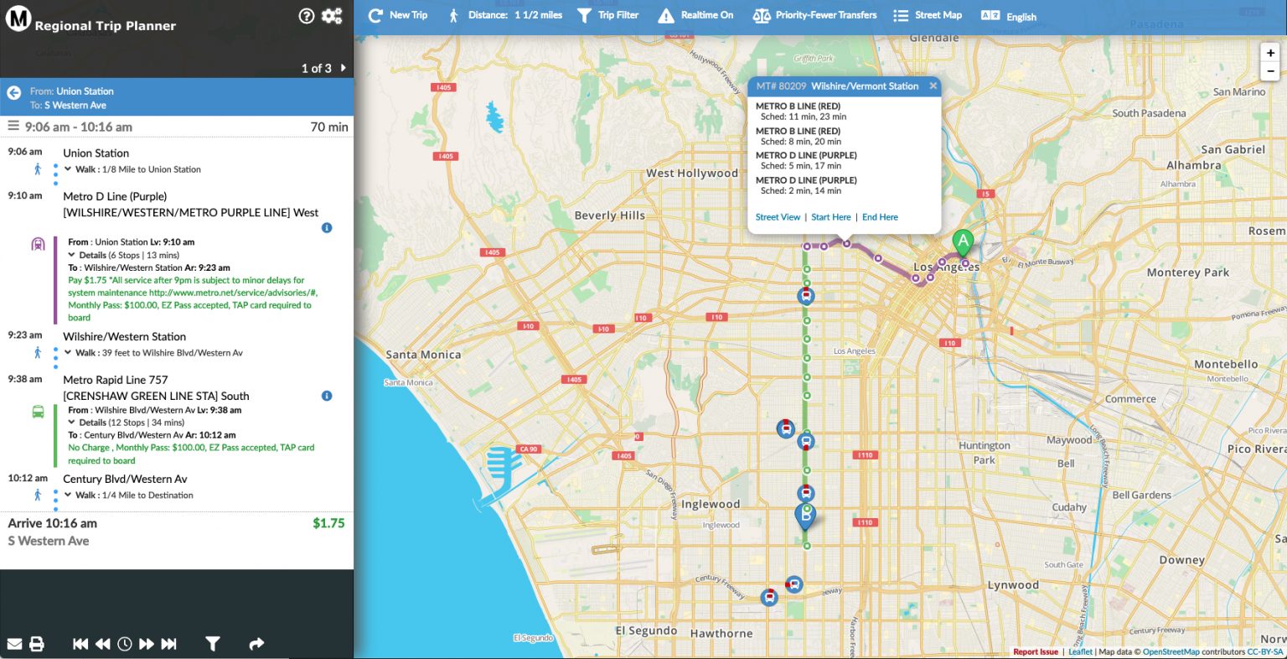Go back using the itinerary back arrow

pos(13,92)
